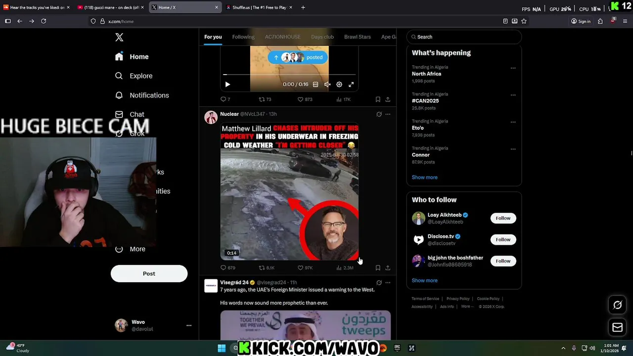Open Notifications from the sidebar

point(142,95)
